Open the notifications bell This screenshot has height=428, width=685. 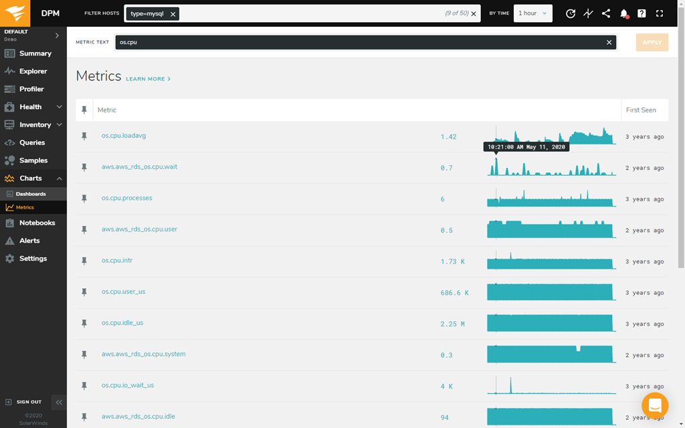[624, 13]
